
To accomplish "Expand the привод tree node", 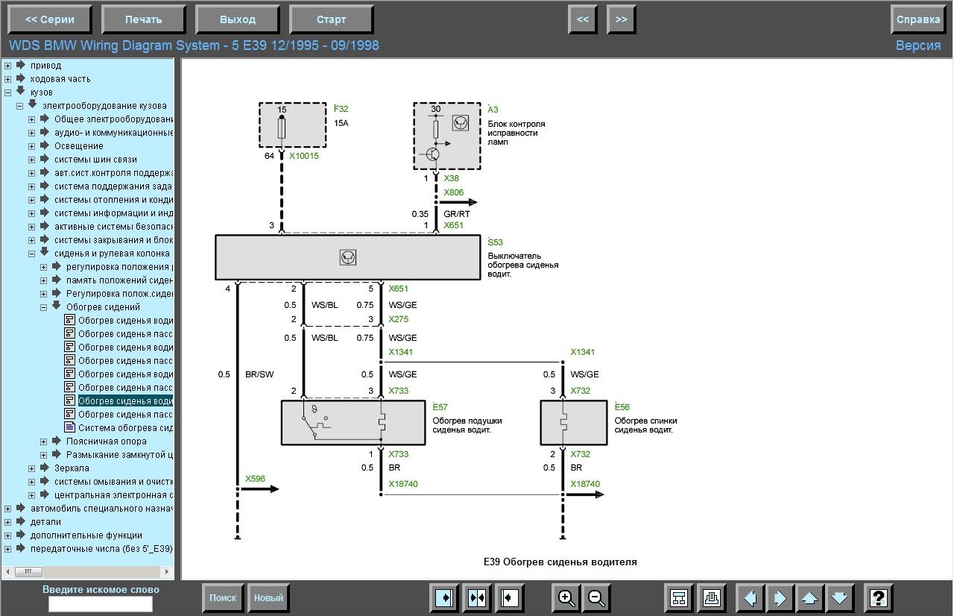I will coord(7,66).
